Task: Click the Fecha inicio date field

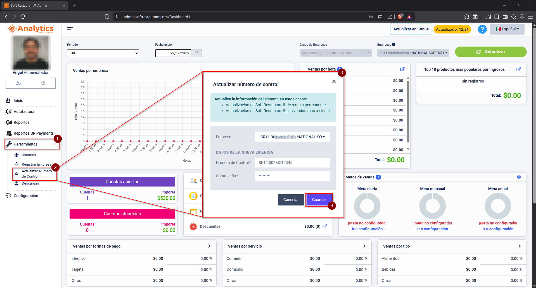Action: click(173, 53)
